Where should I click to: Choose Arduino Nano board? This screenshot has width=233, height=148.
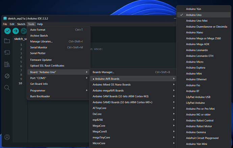click(x=204, y=32)
